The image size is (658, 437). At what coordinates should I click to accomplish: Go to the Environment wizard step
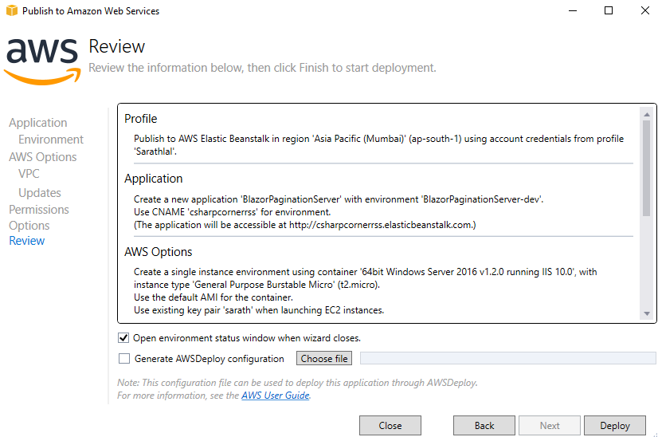click(x=51, y=139)
